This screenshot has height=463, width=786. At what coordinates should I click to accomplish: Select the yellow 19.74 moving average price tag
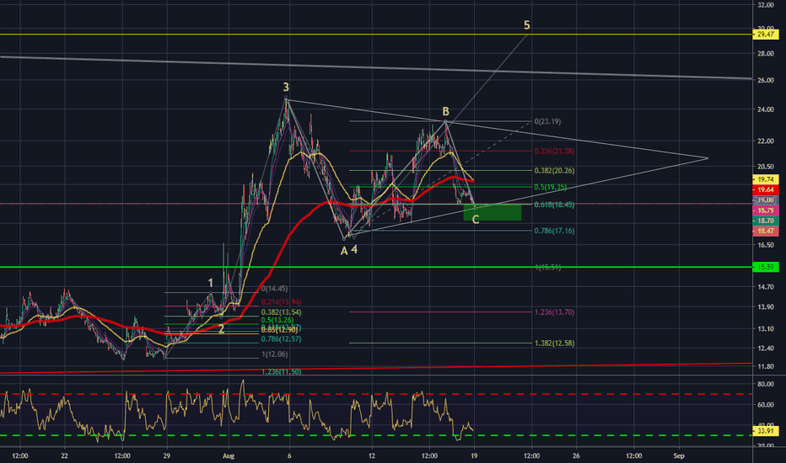pyautogui.click(x=766, y=179)
